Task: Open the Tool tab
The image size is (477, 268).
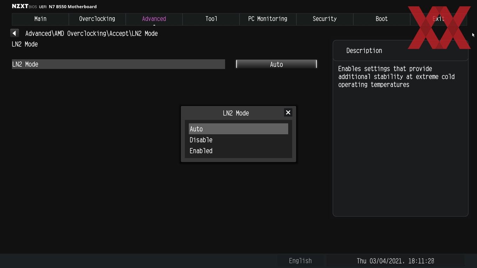Action: 211,19
